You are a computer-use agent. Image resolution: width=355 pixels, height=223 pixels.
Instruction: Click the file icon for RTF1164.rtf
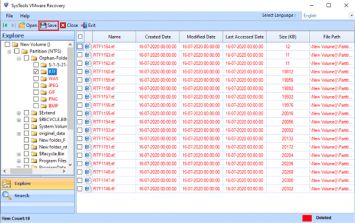tap(88, 47)
